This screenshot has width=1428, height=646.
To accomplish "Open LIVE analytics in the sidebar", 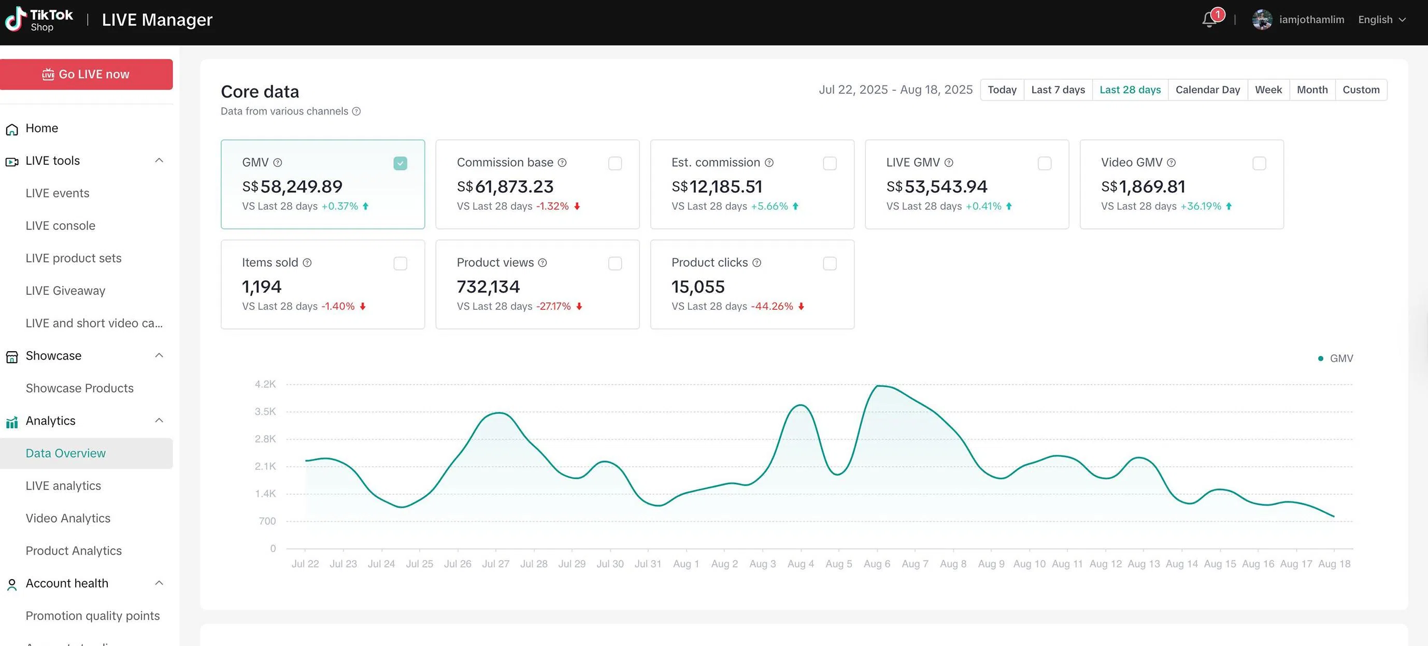I will (x=63, y=486).
